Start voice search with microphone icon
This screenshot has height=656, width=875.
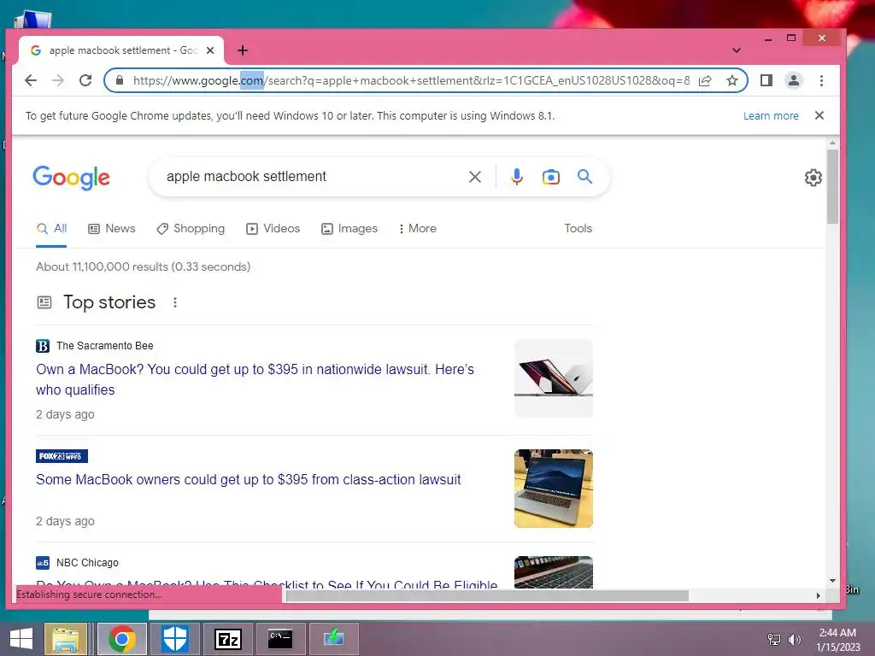(x=517, y=177)
